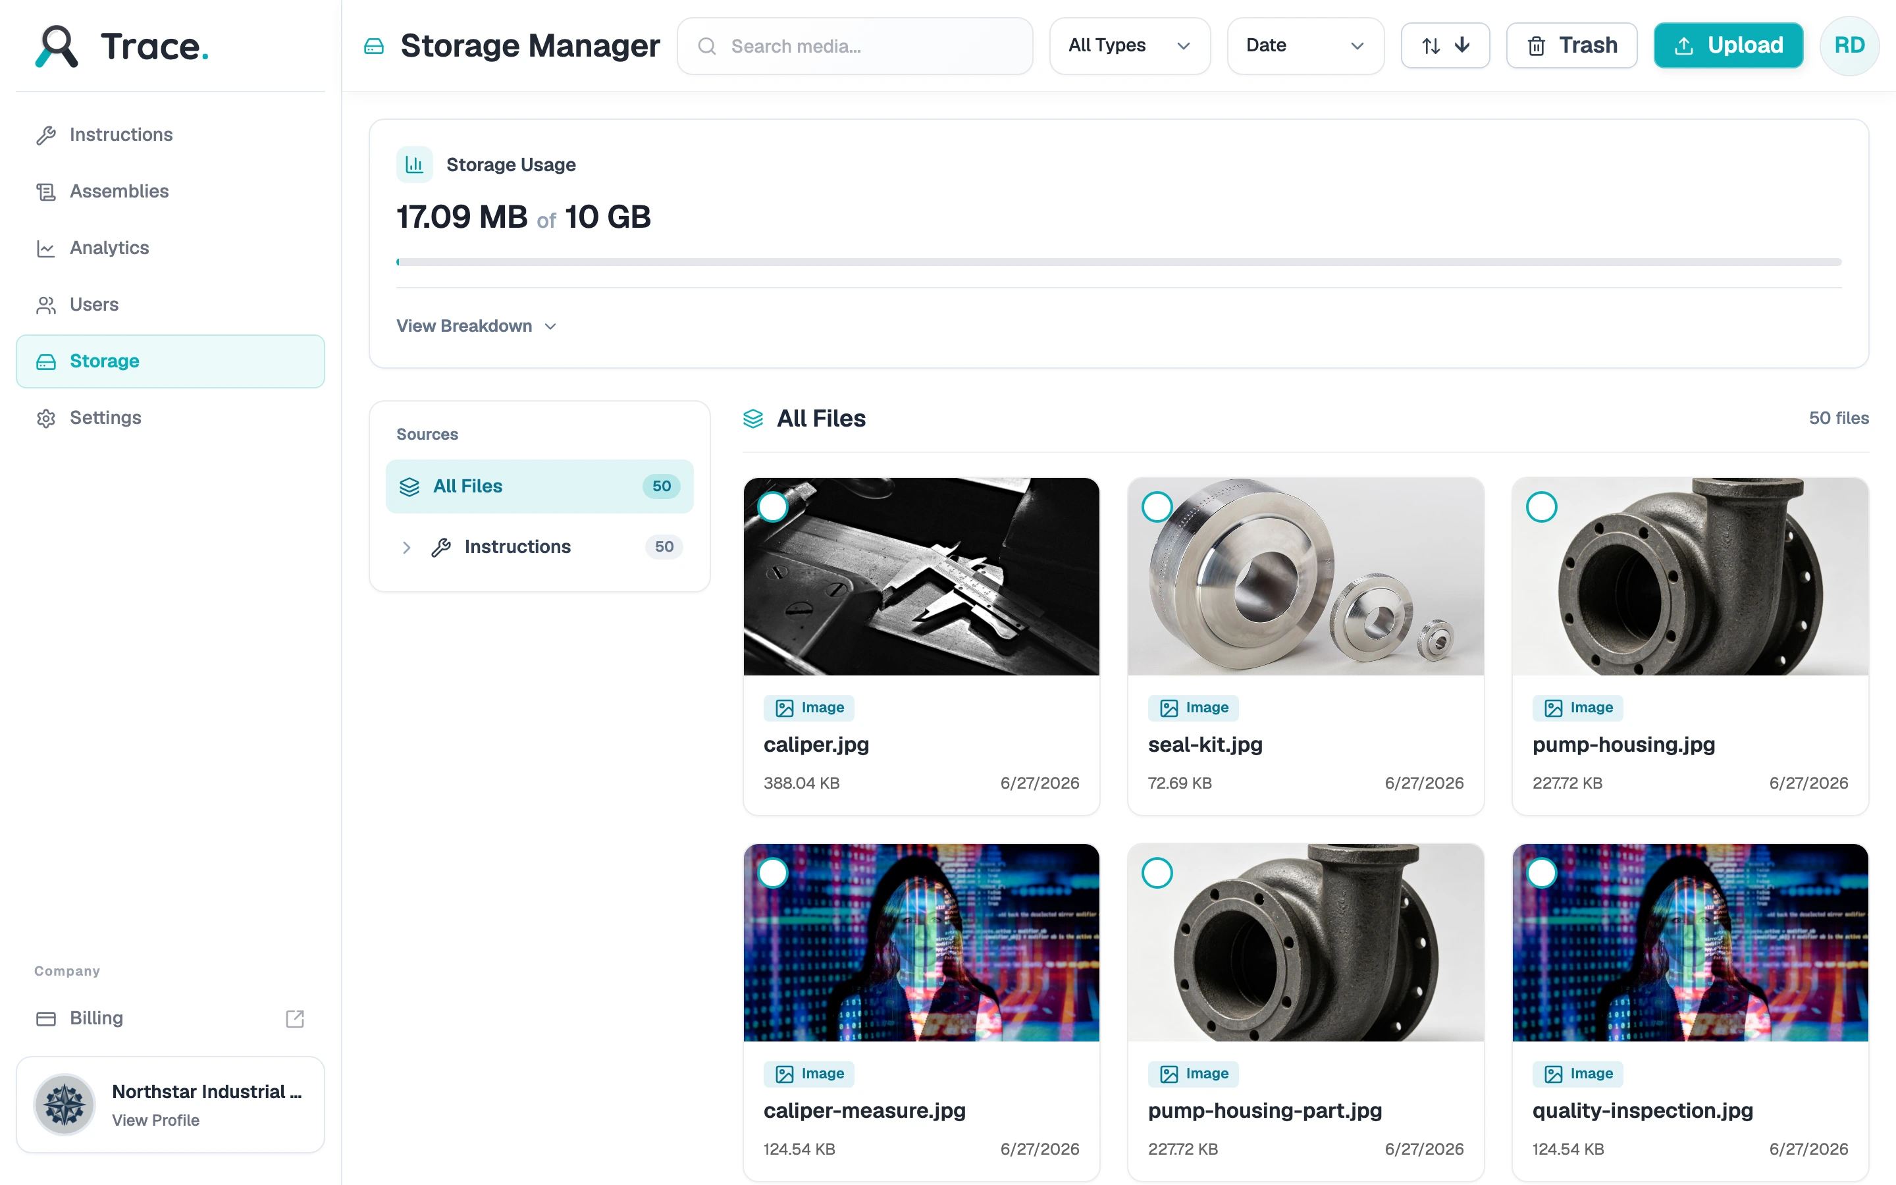Image resolution: width=1896 pixels, height=1185 pixels.
Task: Click the Image type badge on caliper.jpg
Action: coord(809,708)
